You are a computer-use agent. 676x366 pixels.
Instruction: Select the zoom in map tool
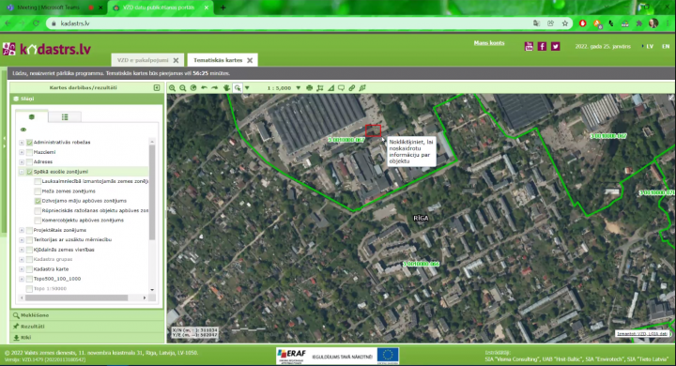click(172, 88)
